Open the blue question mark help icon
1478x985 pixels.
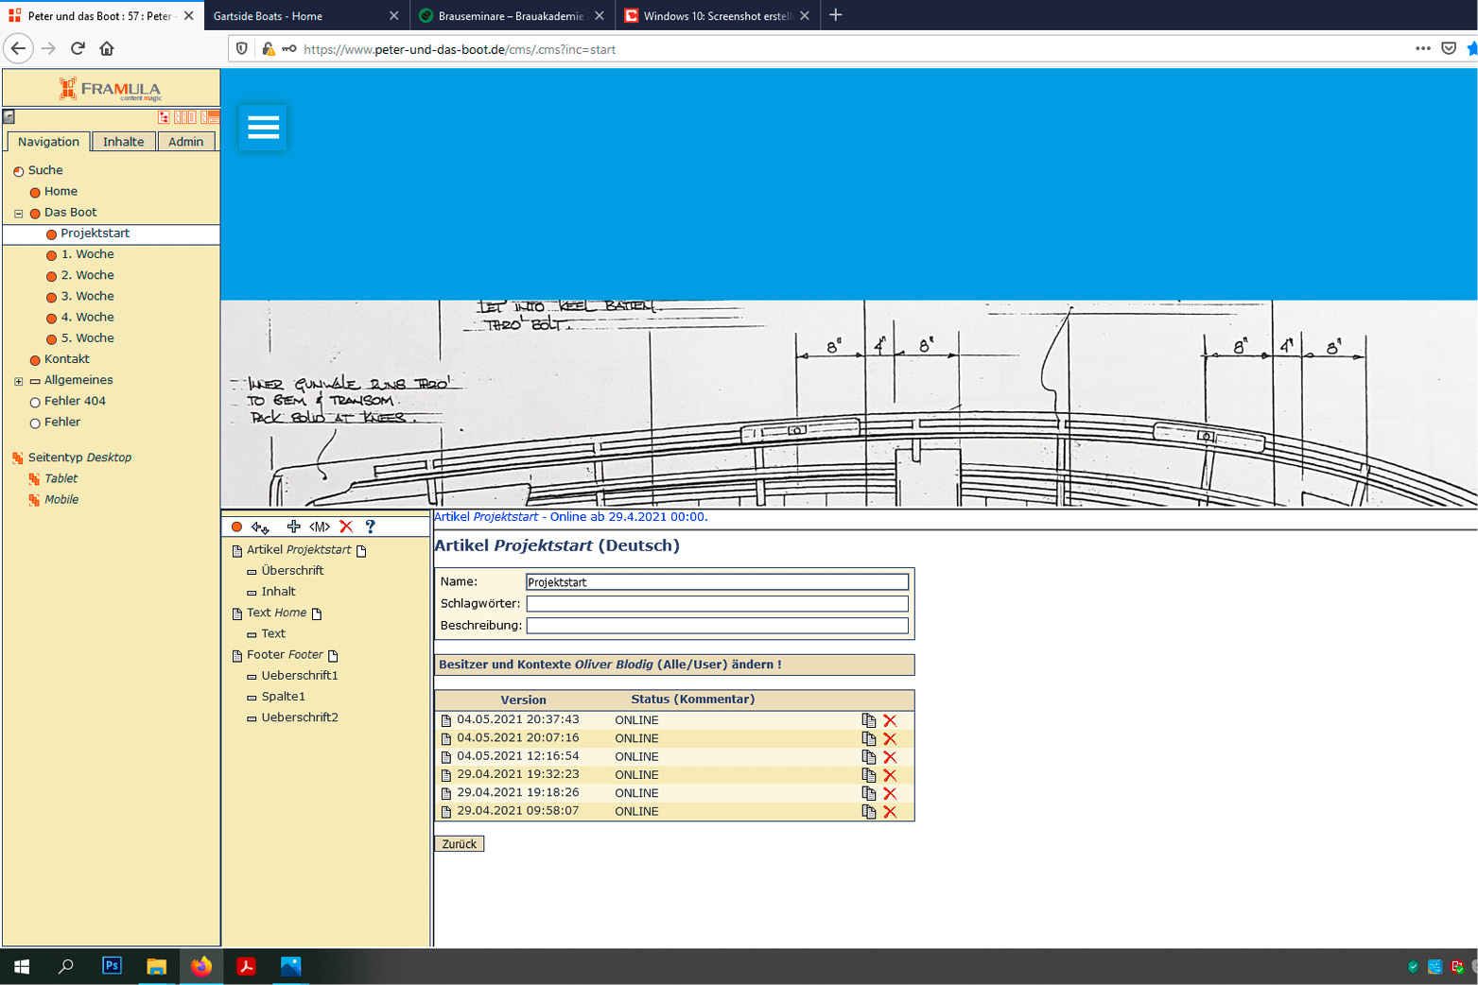[x=370, y=527]
